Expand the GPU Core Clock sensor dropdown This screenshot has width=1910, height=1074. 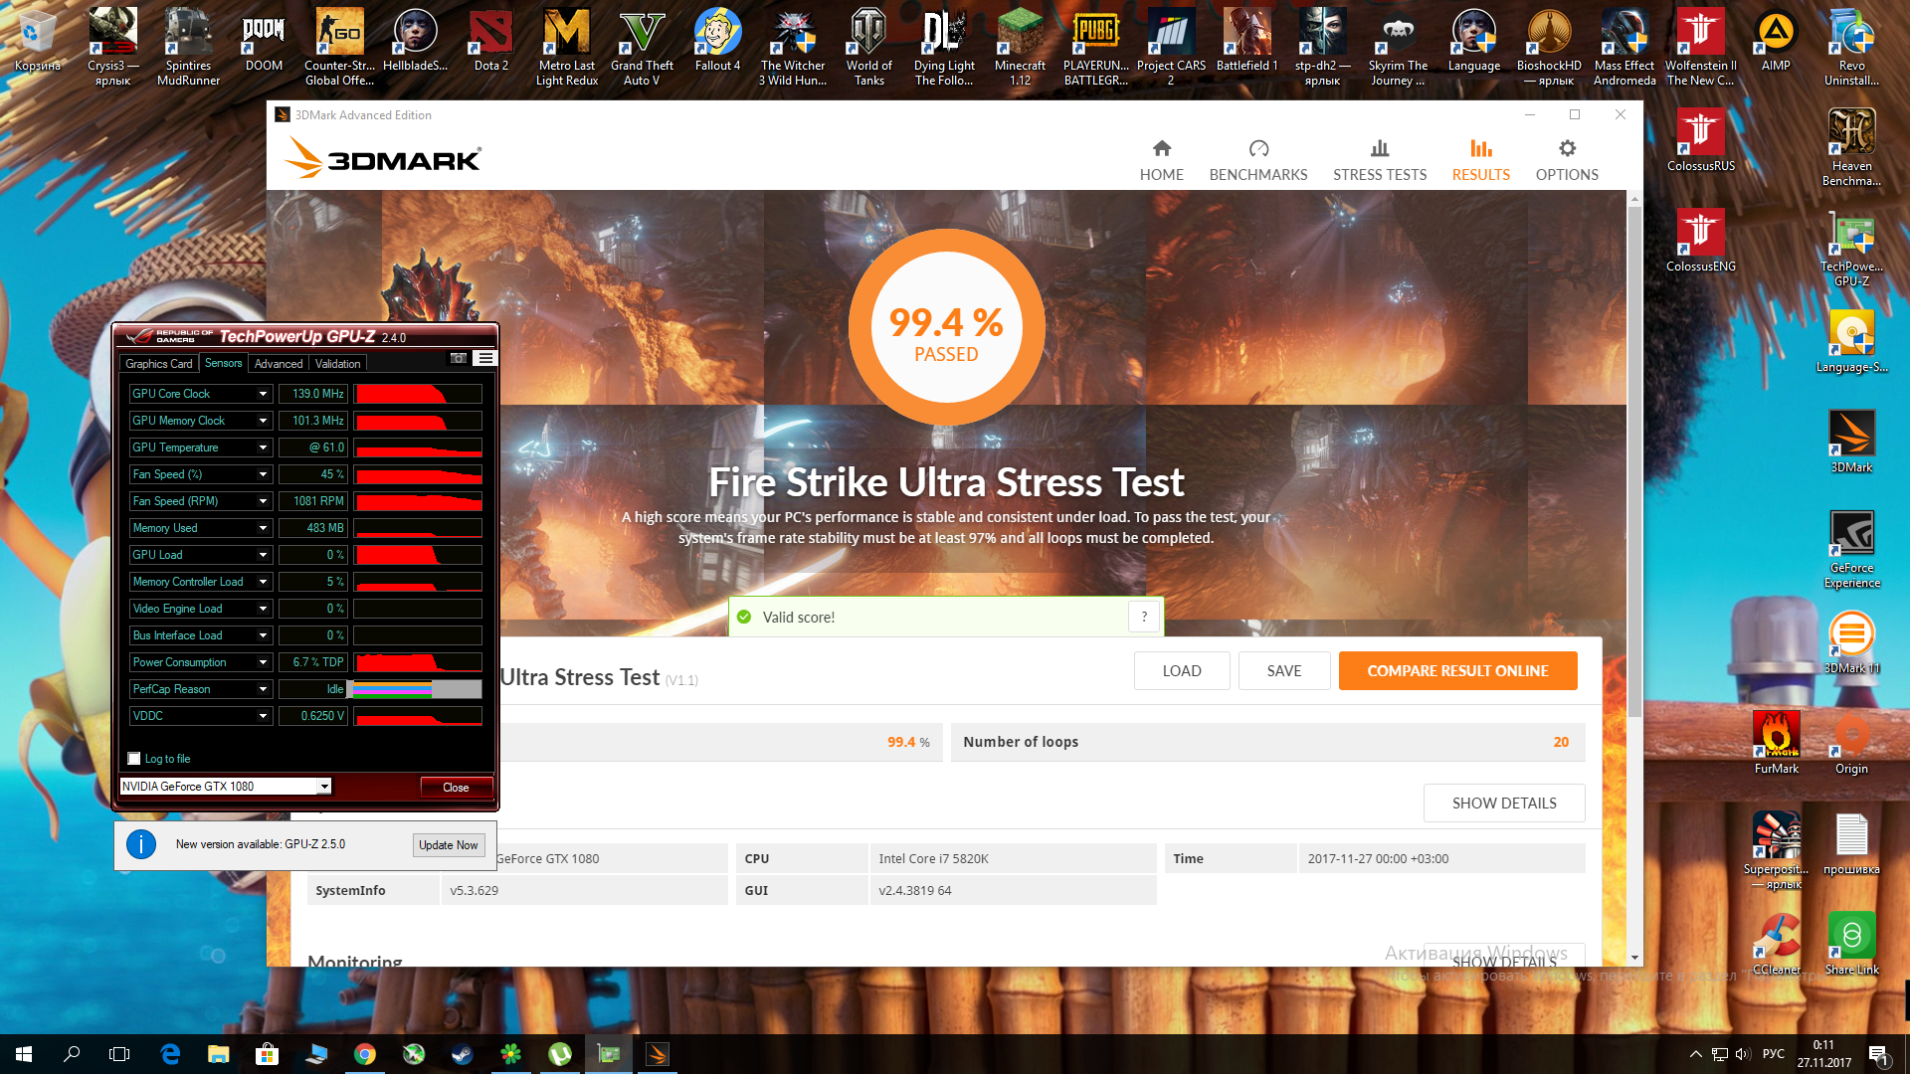263,394
